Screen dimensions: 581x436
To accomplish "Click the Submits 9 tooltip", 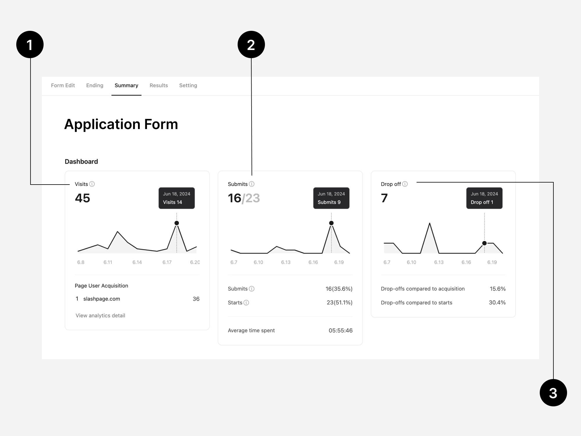I will [x=331, y=198].
